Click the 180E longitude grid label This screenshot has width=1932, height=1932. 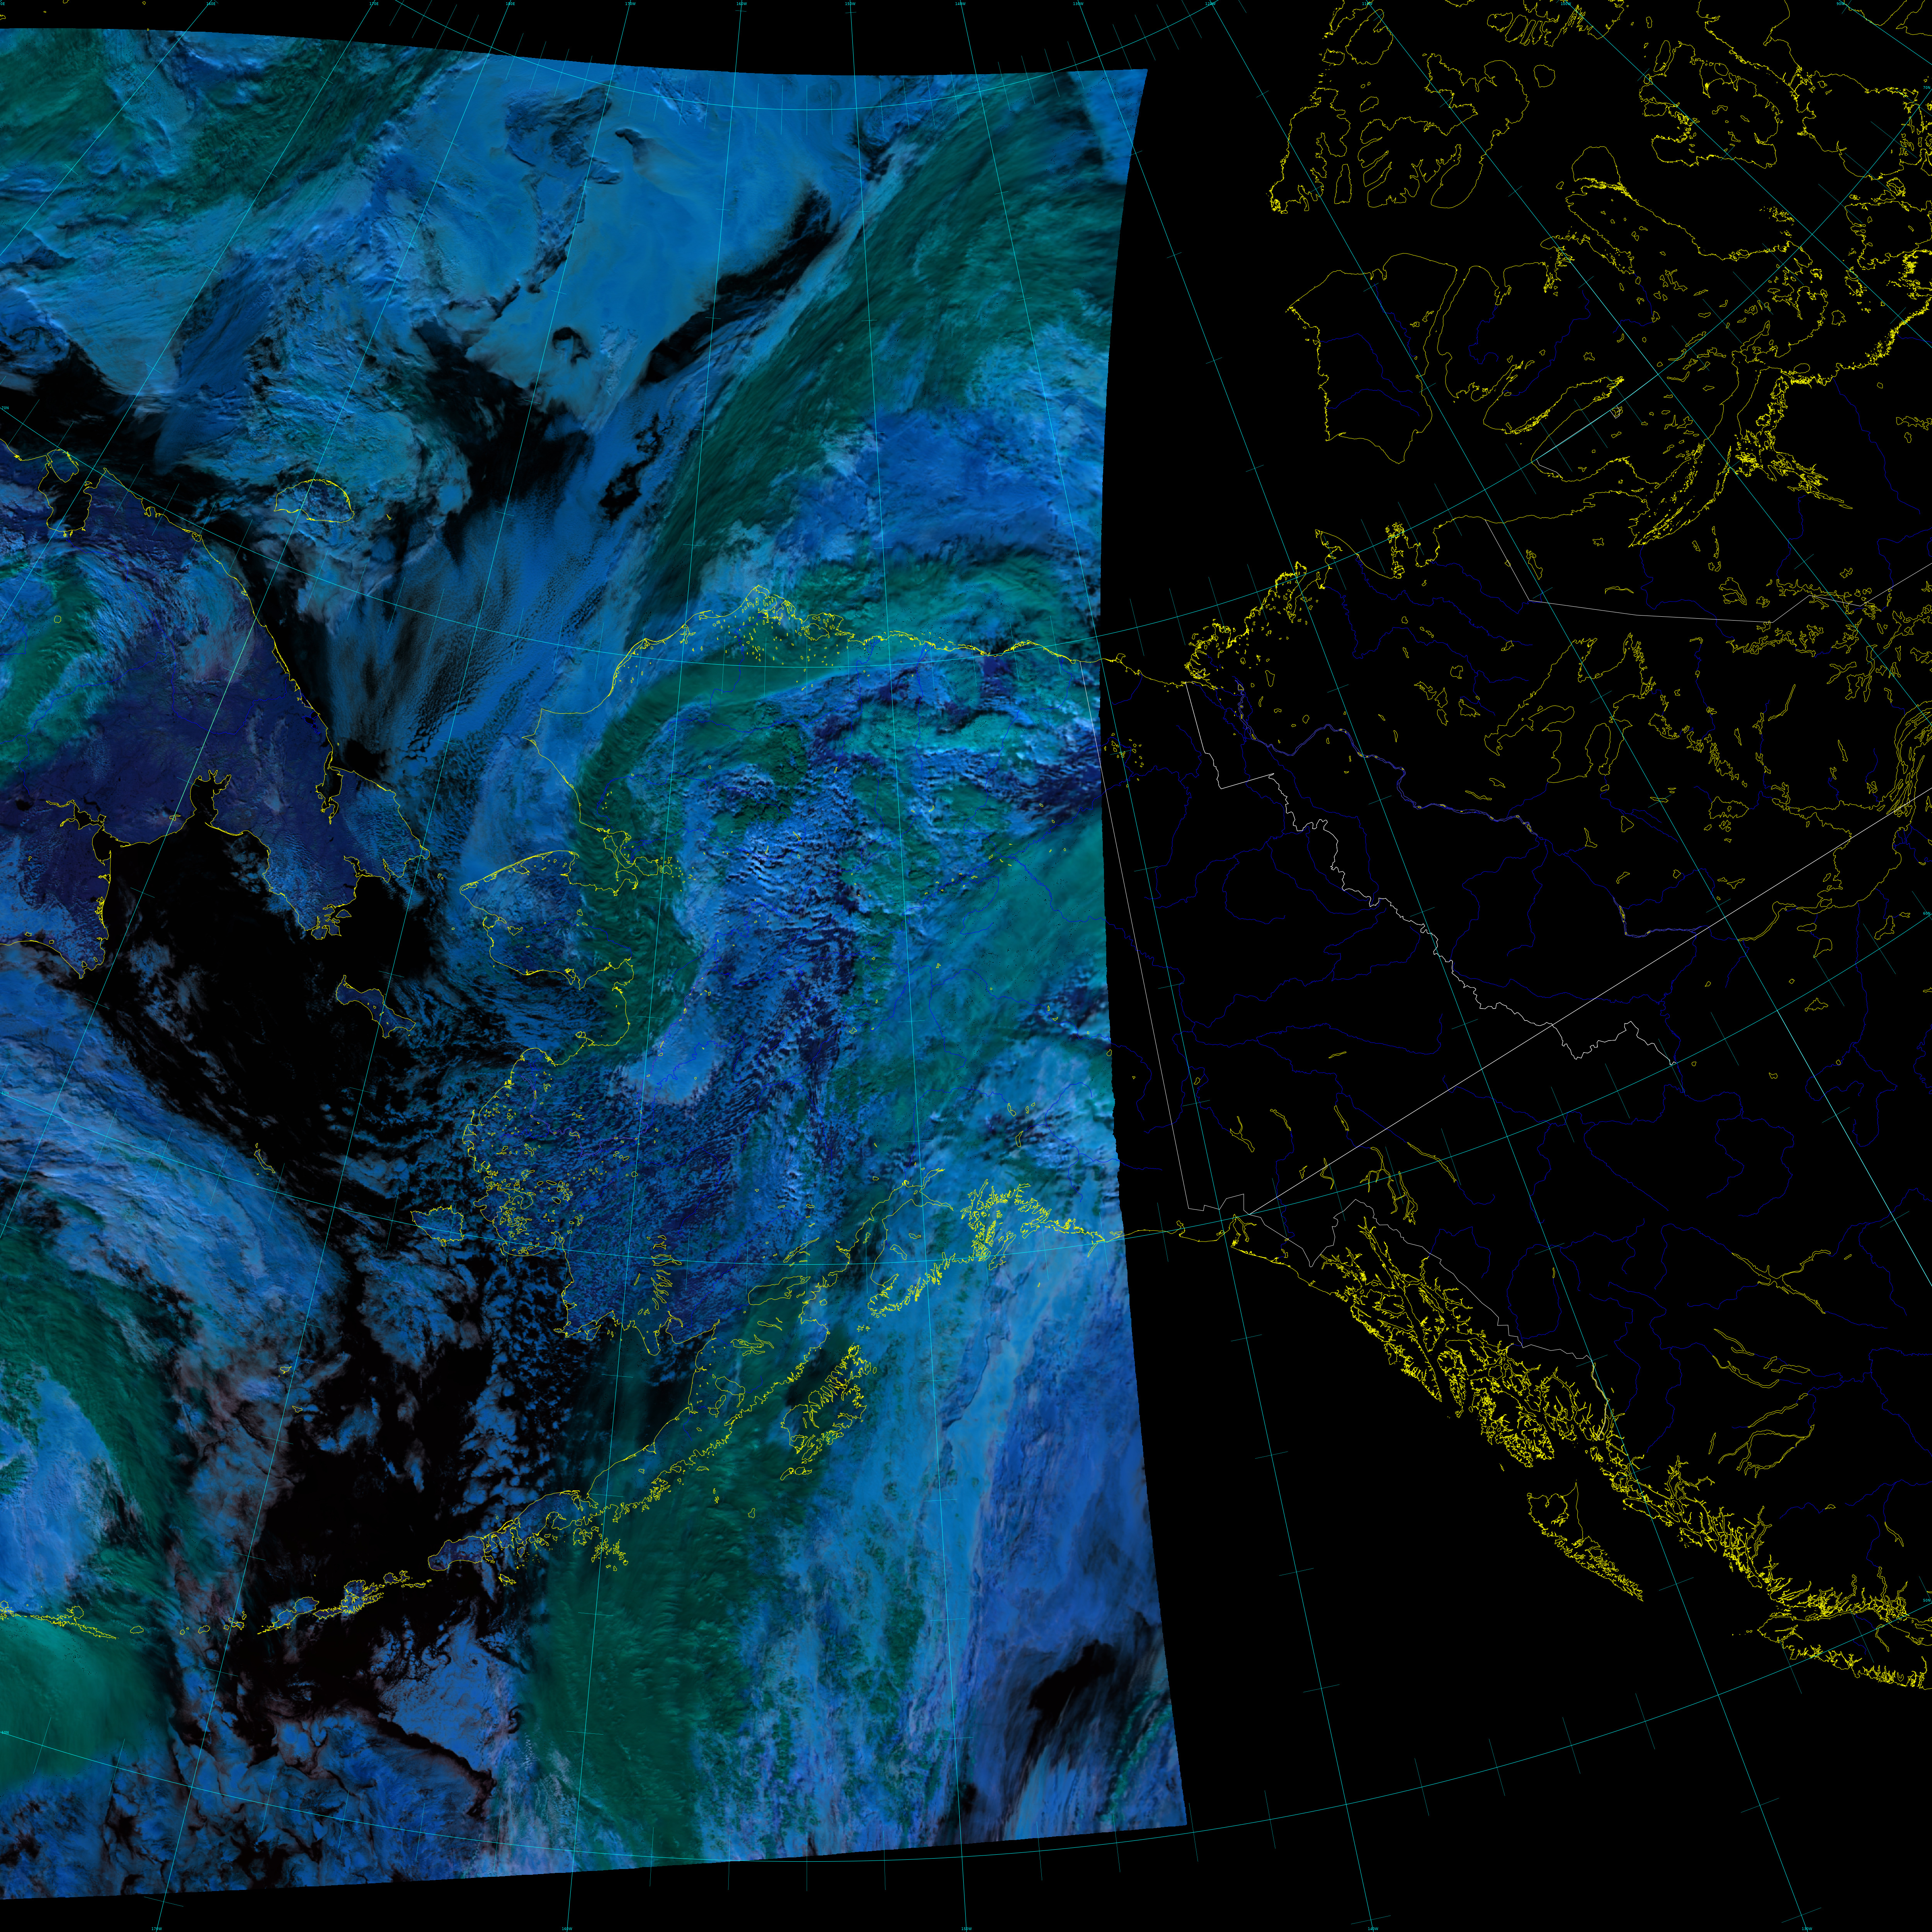pos(510,4)
